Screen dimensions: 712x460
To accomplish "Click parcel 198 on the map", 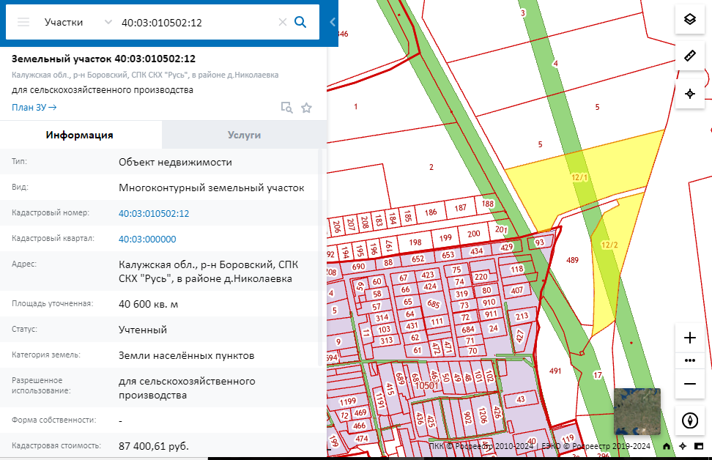I will (x=415, y=242).
